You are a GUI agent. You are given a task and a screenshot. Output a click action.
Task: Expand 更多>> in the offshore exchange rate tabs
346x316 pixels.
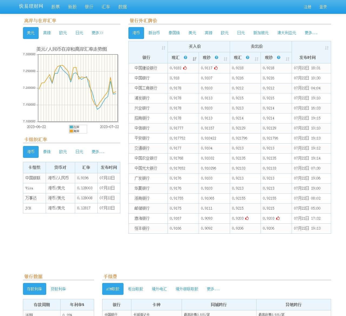(x=97, y=33)
